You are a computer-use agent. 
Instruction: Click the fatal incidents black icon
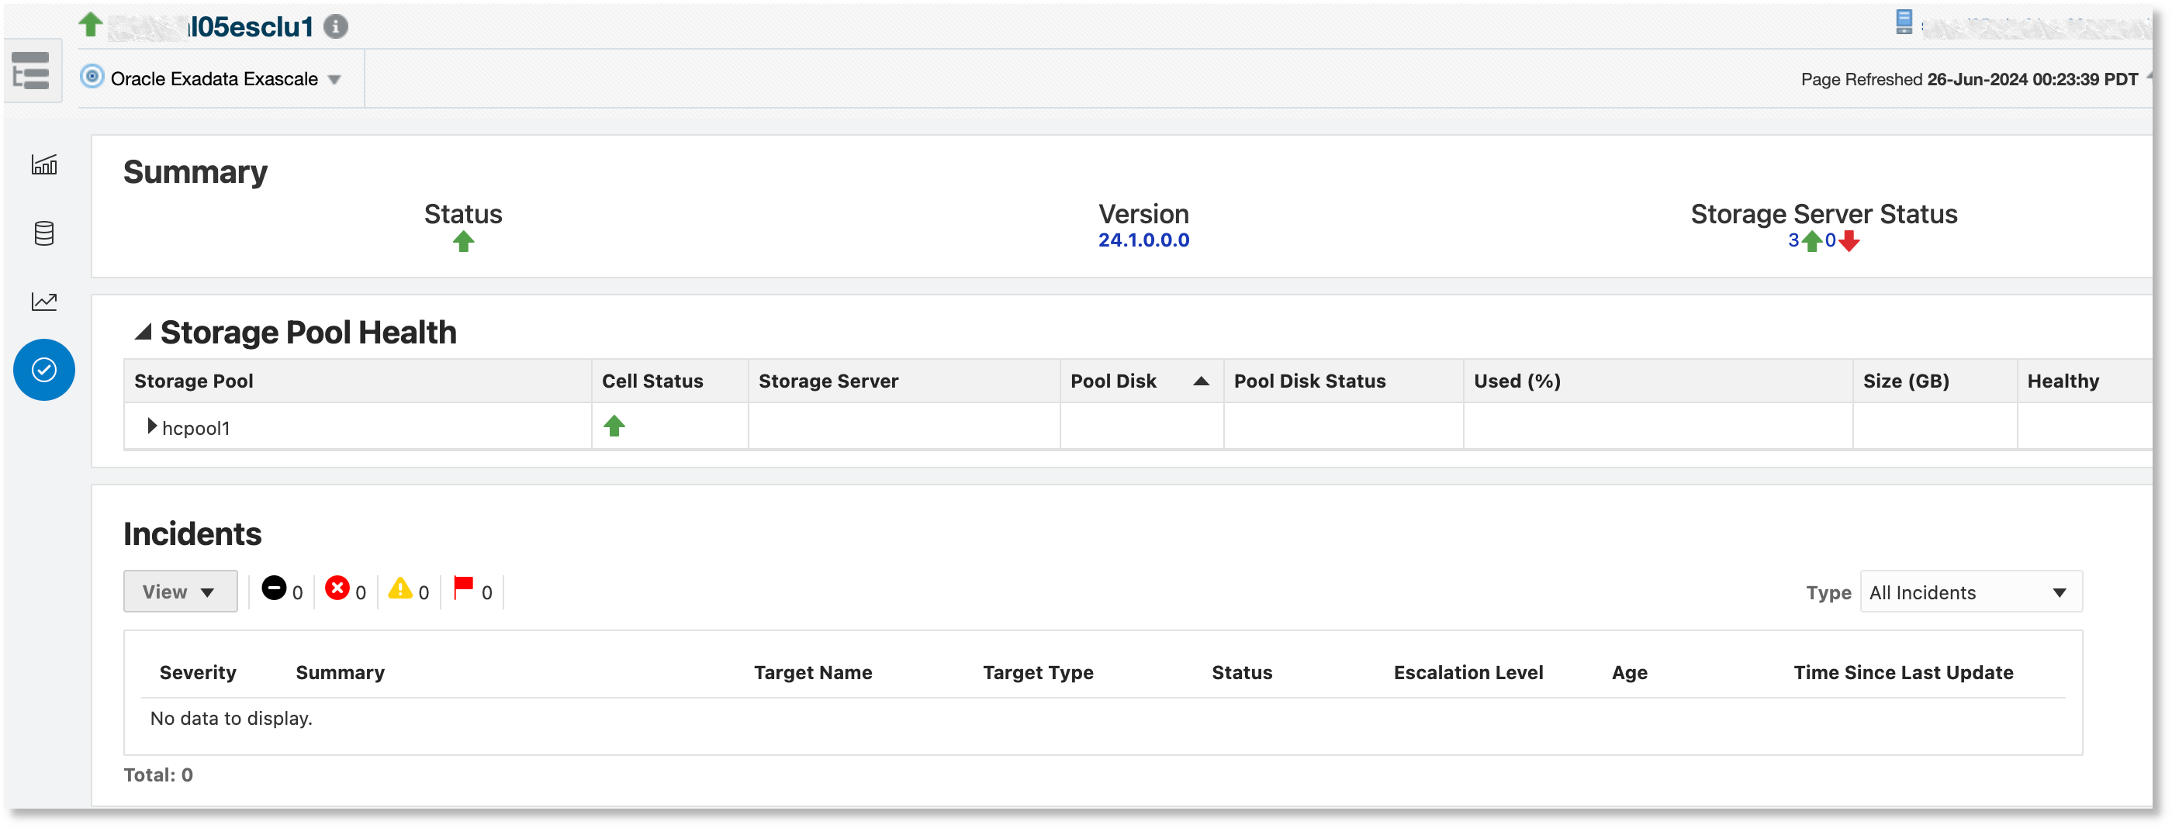273,588
